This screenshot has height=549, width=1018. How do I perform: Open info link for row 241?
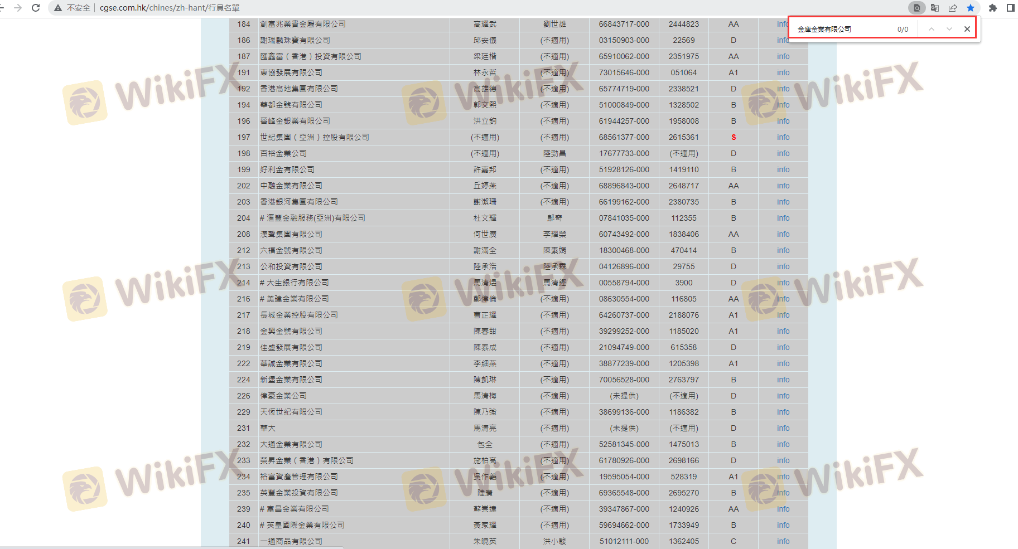[783, 541]
